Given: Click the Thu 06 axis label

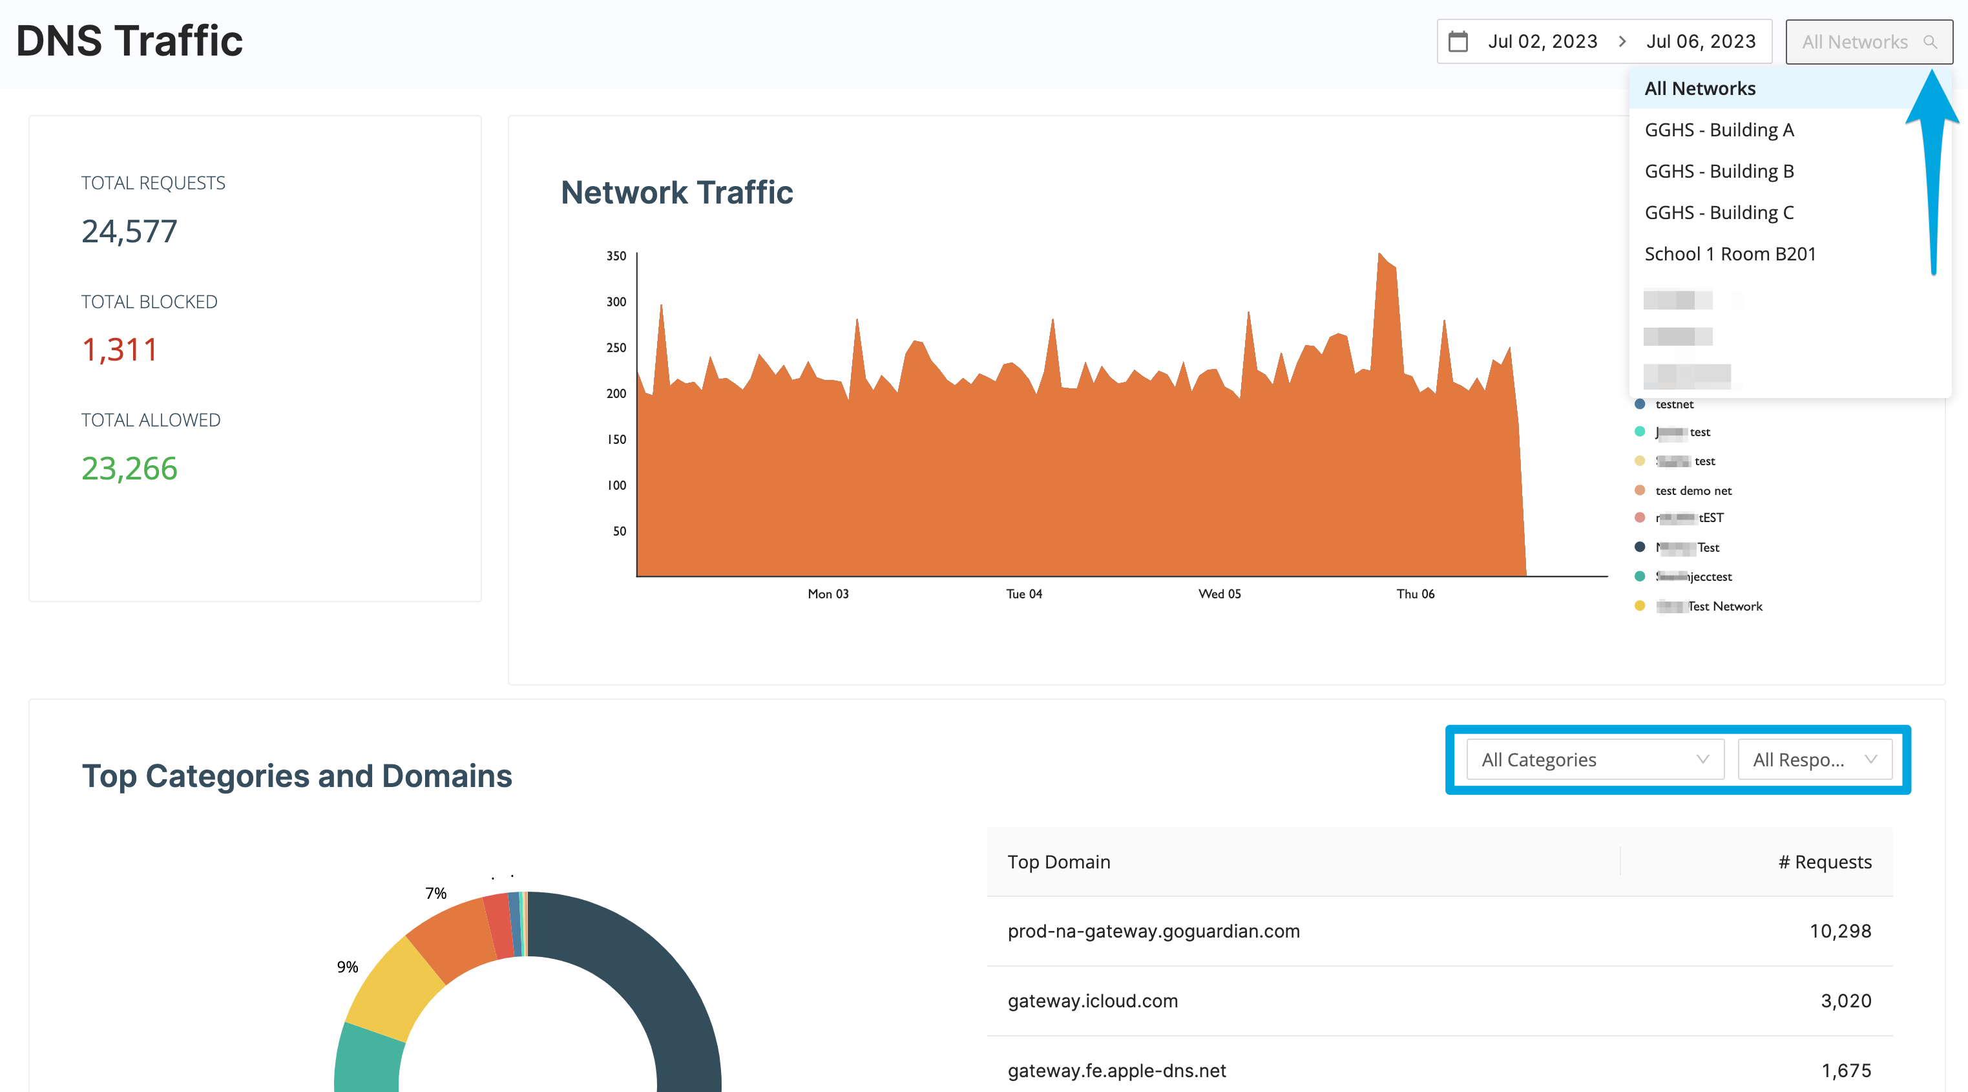Looking at the screenshot, I should (x=1415, y=594).
